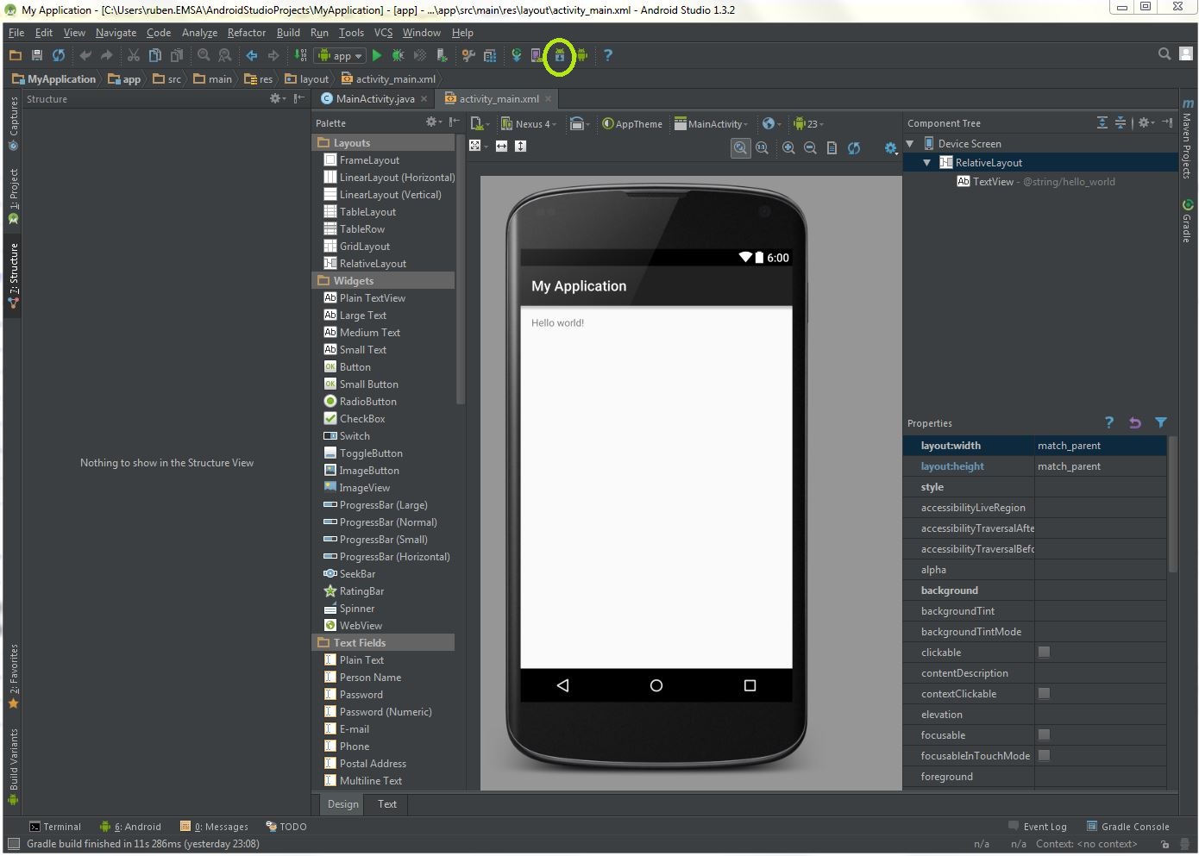Screen dimensions: 1199x856
Task: Open the Refactor menu
Action: (x=247, y=33)
